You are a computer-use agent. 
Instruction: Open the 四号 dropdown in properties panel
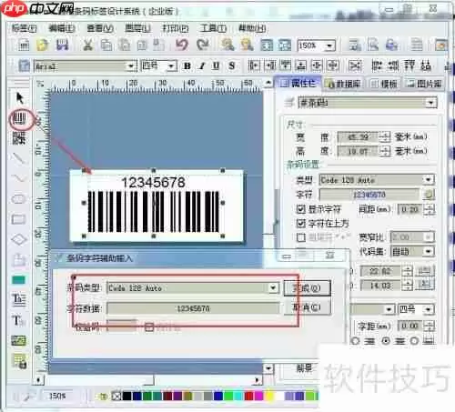pos(429,309)
